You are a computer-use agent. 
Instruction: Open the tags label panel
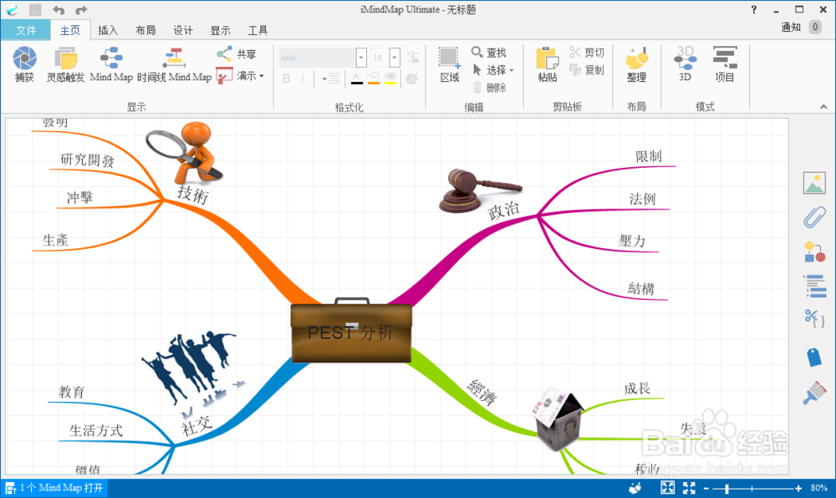tap(814, 357)
